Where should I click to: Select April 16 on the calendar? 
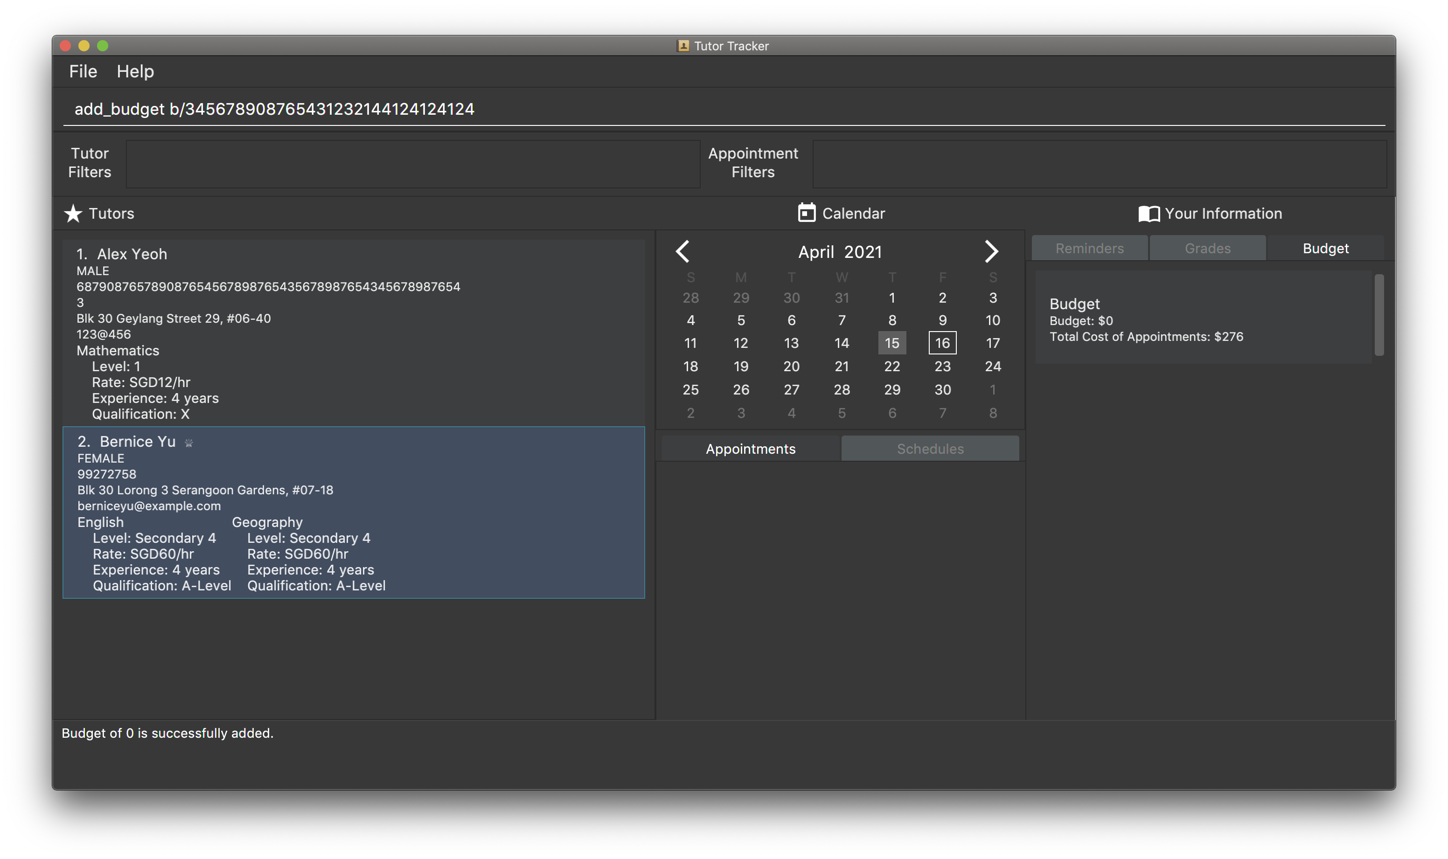(942, 343)
